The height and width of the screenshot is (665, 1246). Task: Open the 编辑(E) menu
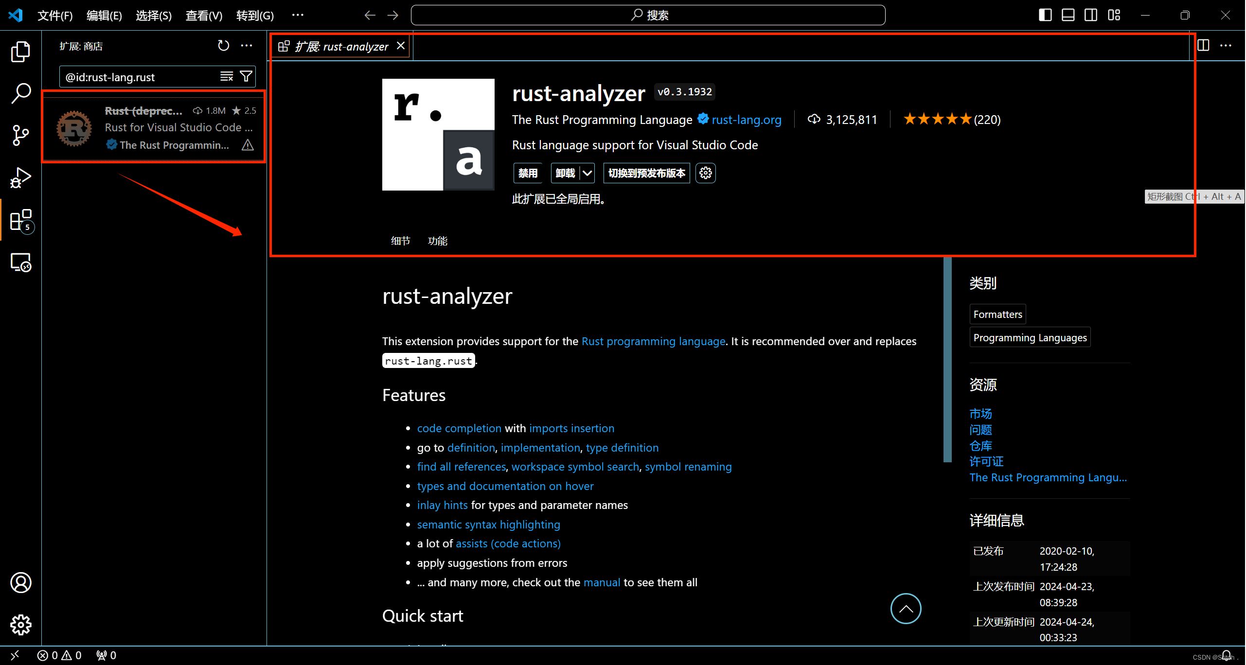[x=104, y=16]
